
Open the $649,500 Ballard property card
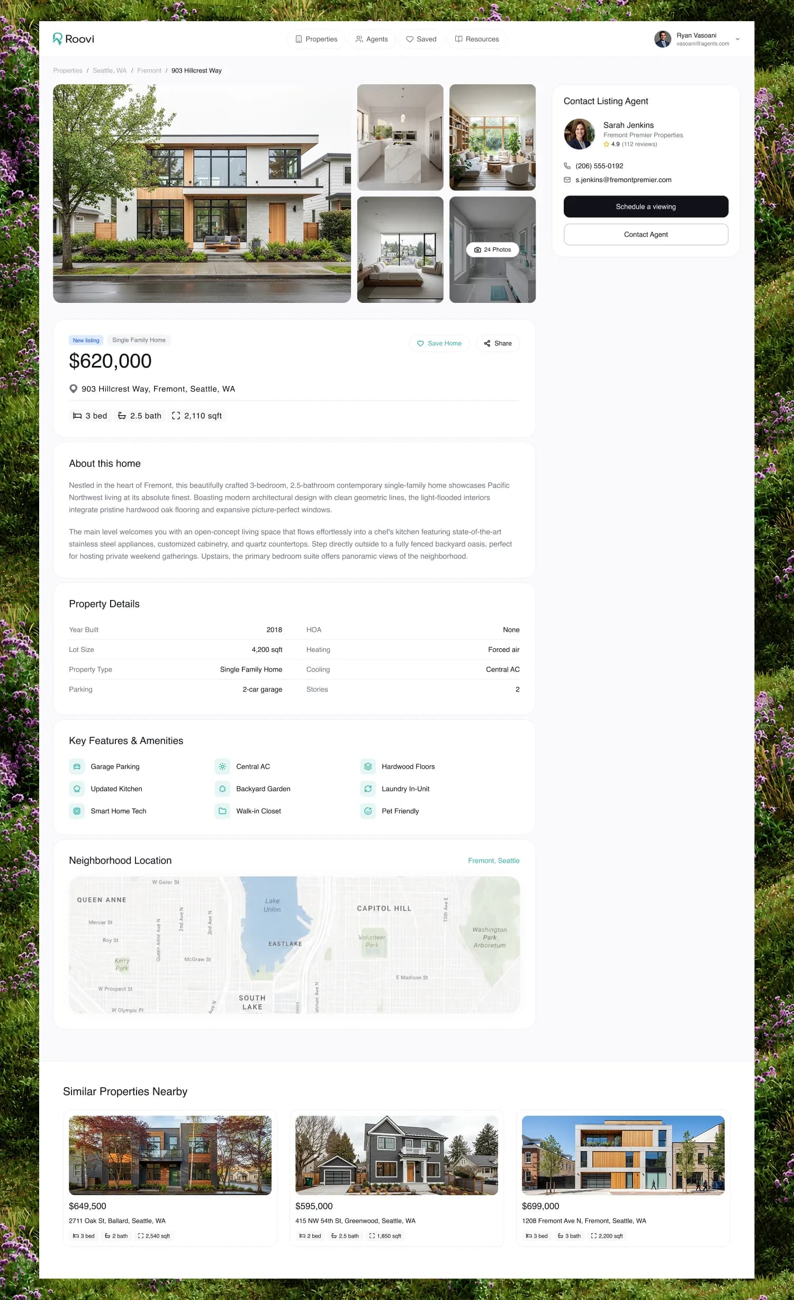pos(170,1179)
